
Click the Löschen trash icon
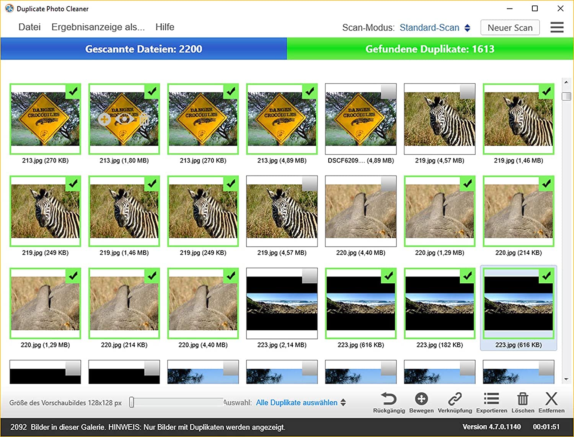523,399
